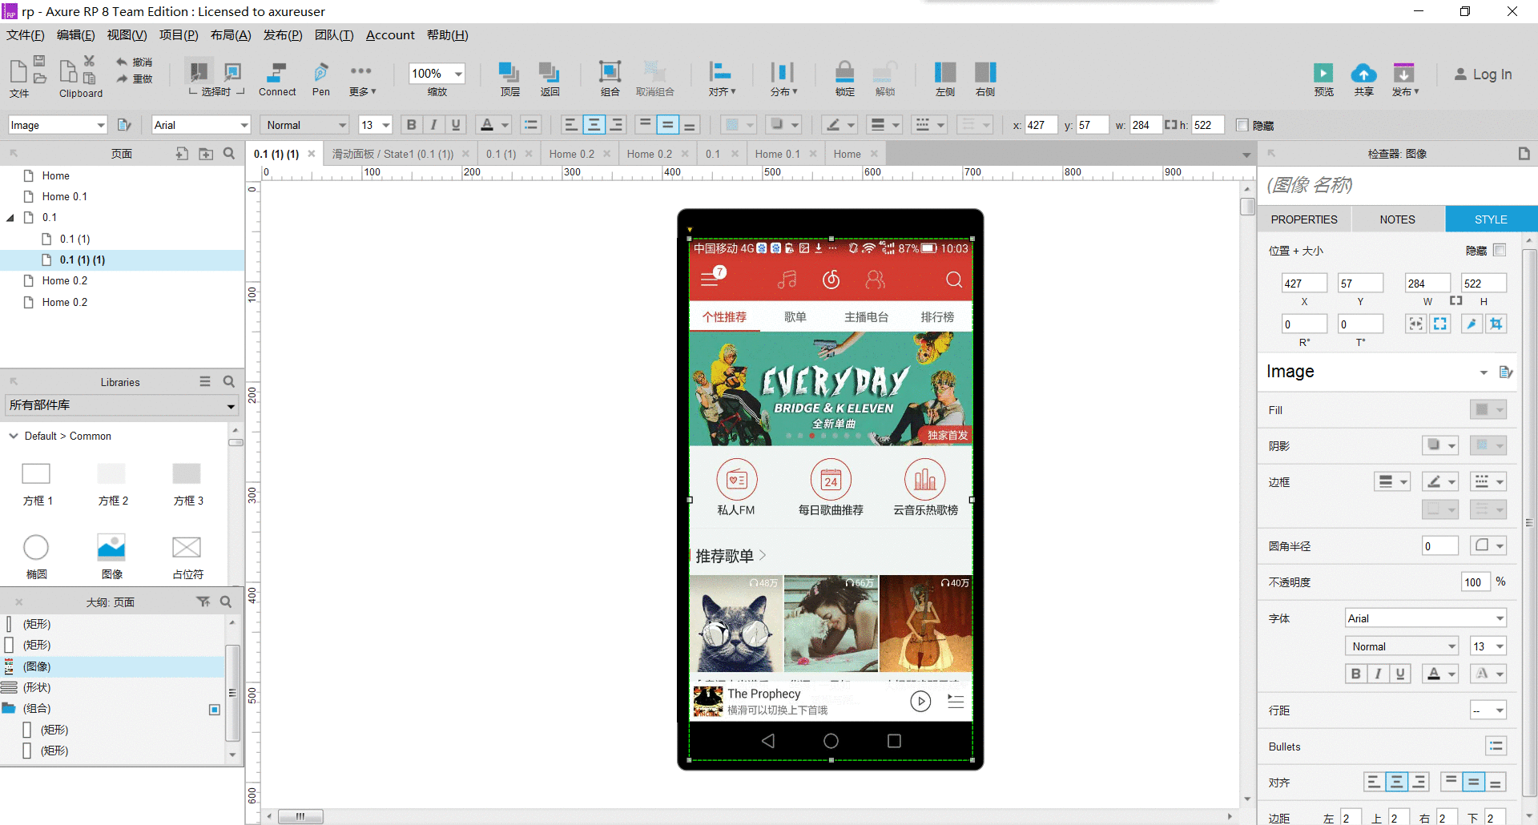Open the Libraries options menu icon

click(x=205, y=381)
